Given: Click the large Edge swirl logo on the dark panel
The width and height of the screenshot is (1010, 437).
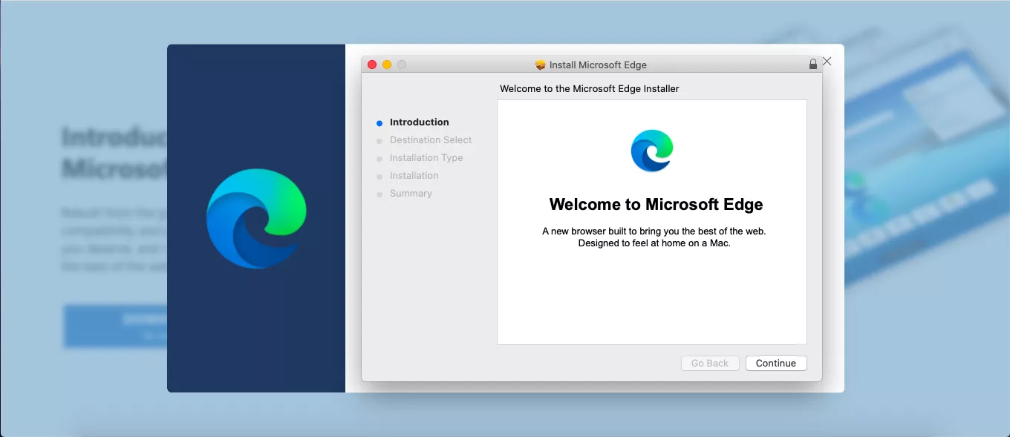Looking at the screenshot, I should (256, 219).
